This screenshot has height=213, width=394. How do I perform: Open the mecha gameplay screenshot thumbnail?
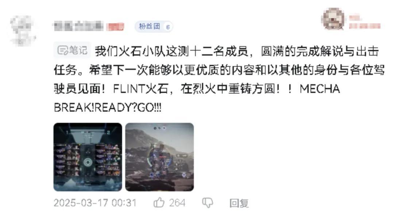(159, 157)
